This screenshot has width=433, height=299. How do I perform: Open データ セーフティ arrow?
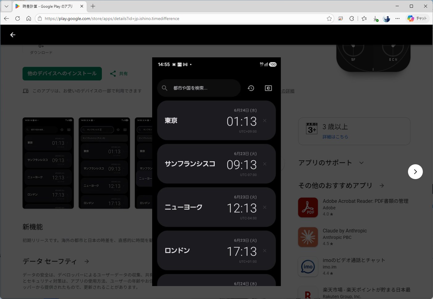[x=87, y=261]
